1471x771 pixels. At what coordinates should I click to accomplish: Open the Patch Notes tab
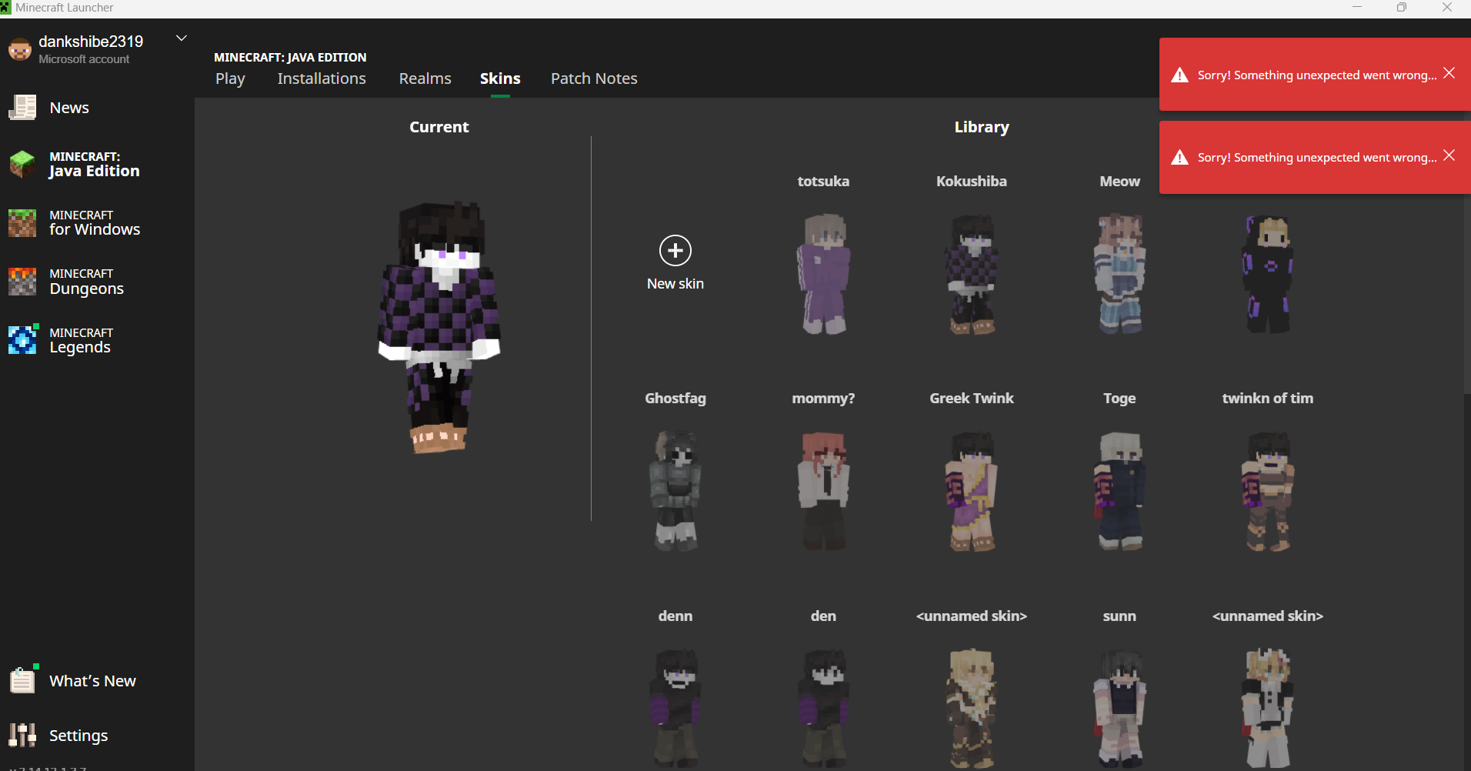pos(593,78)
